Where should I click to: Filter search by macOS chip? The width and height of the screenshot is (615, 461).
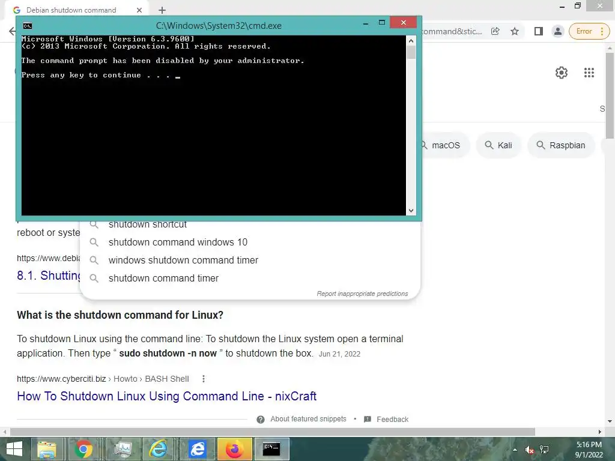pos(446,145)
